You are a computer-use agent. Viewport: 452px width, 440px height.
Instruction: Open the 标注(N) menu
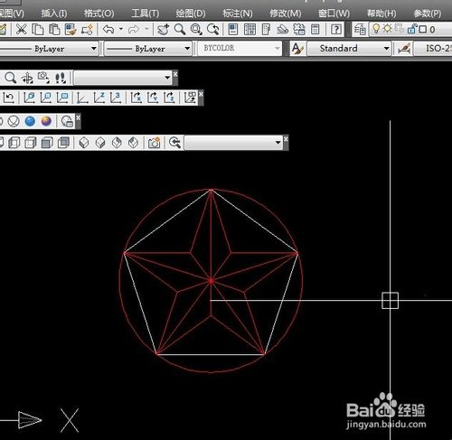(238, 14)
